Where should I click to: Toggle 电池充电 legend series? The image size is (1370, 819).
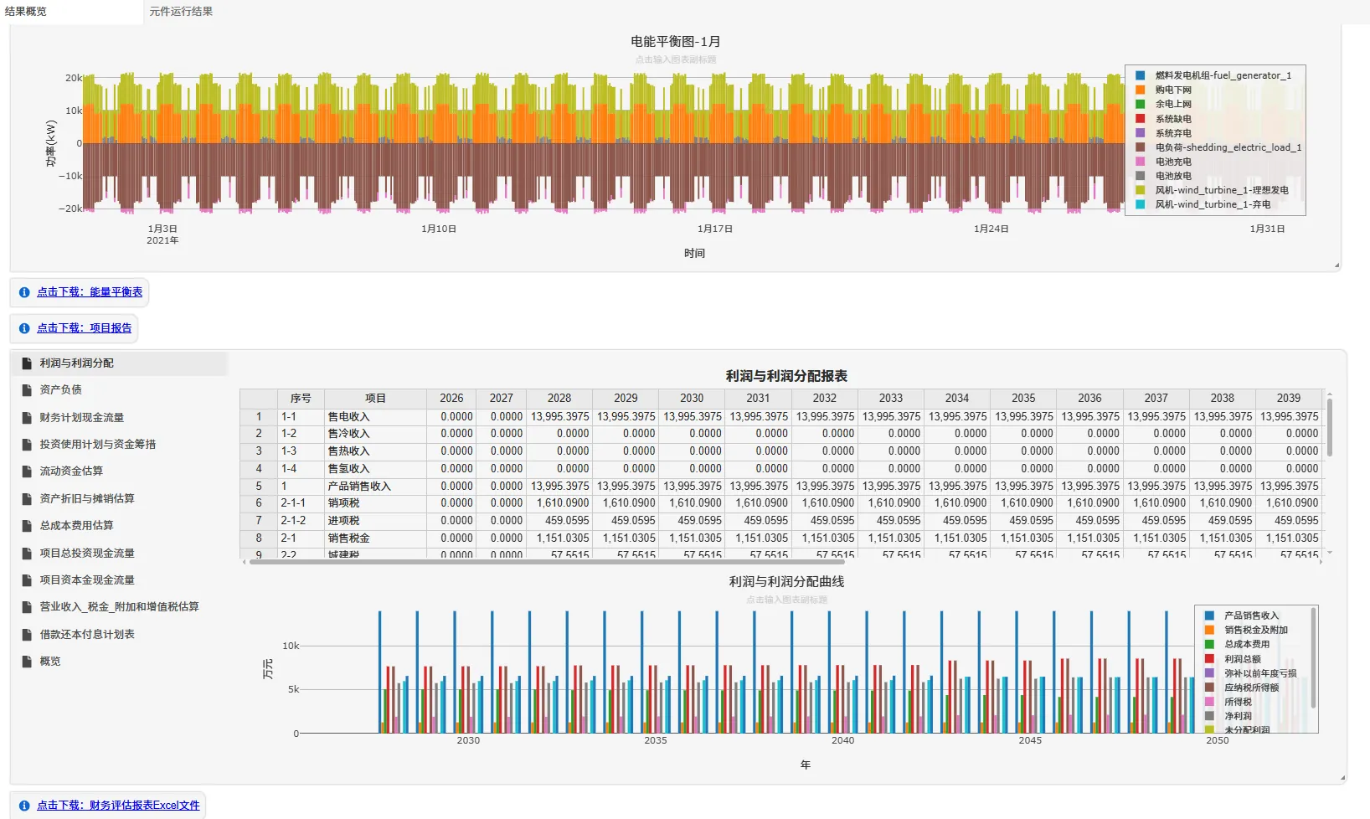[1163, 162]
